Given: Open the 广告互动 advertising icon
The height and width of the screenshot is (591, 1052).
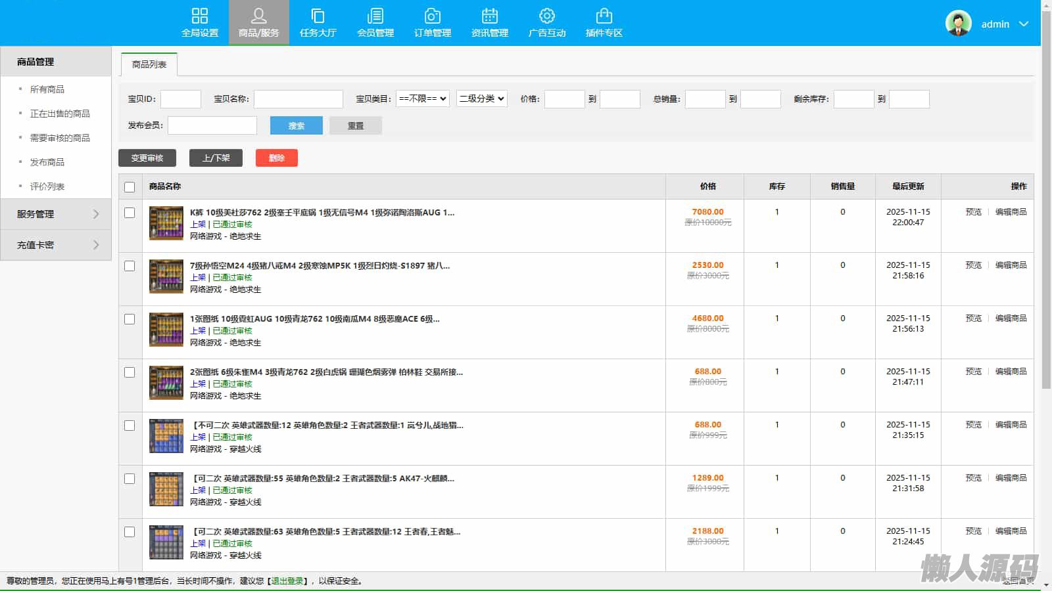Looking at the screenshot, I should click(547, 16).
